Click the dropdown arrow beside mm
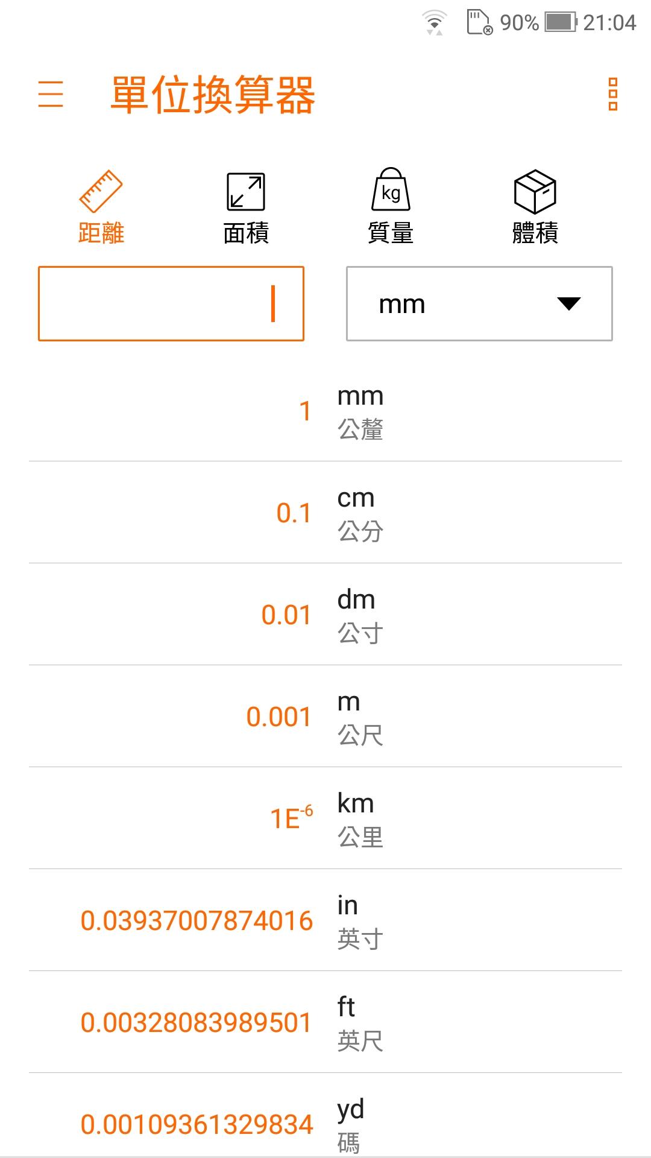This screenshot has height=1158, width=651. (x=569, y=303)
